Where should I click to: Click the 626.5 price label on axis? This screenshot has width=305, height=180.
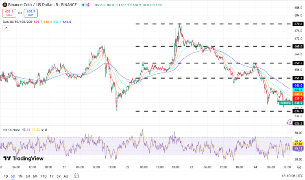tap(298, 123)
